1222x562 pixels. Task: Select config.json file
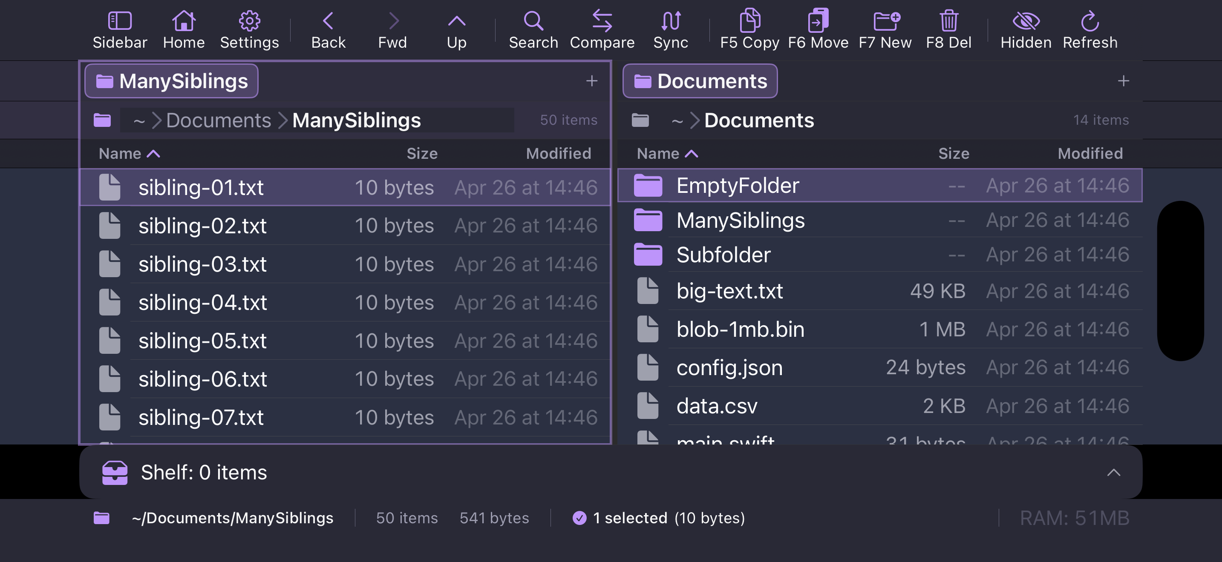pos(880,368)
